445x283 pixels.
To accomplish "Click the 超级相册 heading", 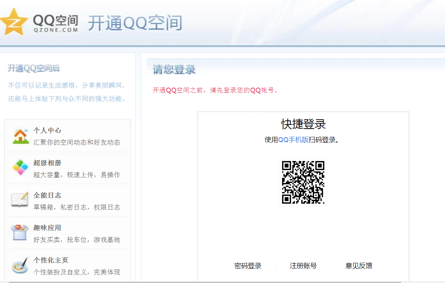I will pos(47,163).
